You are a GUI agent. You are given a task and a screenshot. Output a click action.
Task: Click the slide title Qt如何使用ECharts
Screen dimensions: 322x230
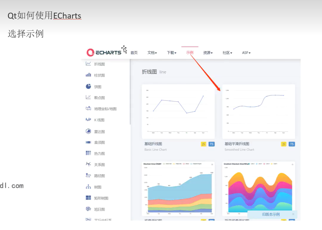pyautogui.click(x=44, y=16)
